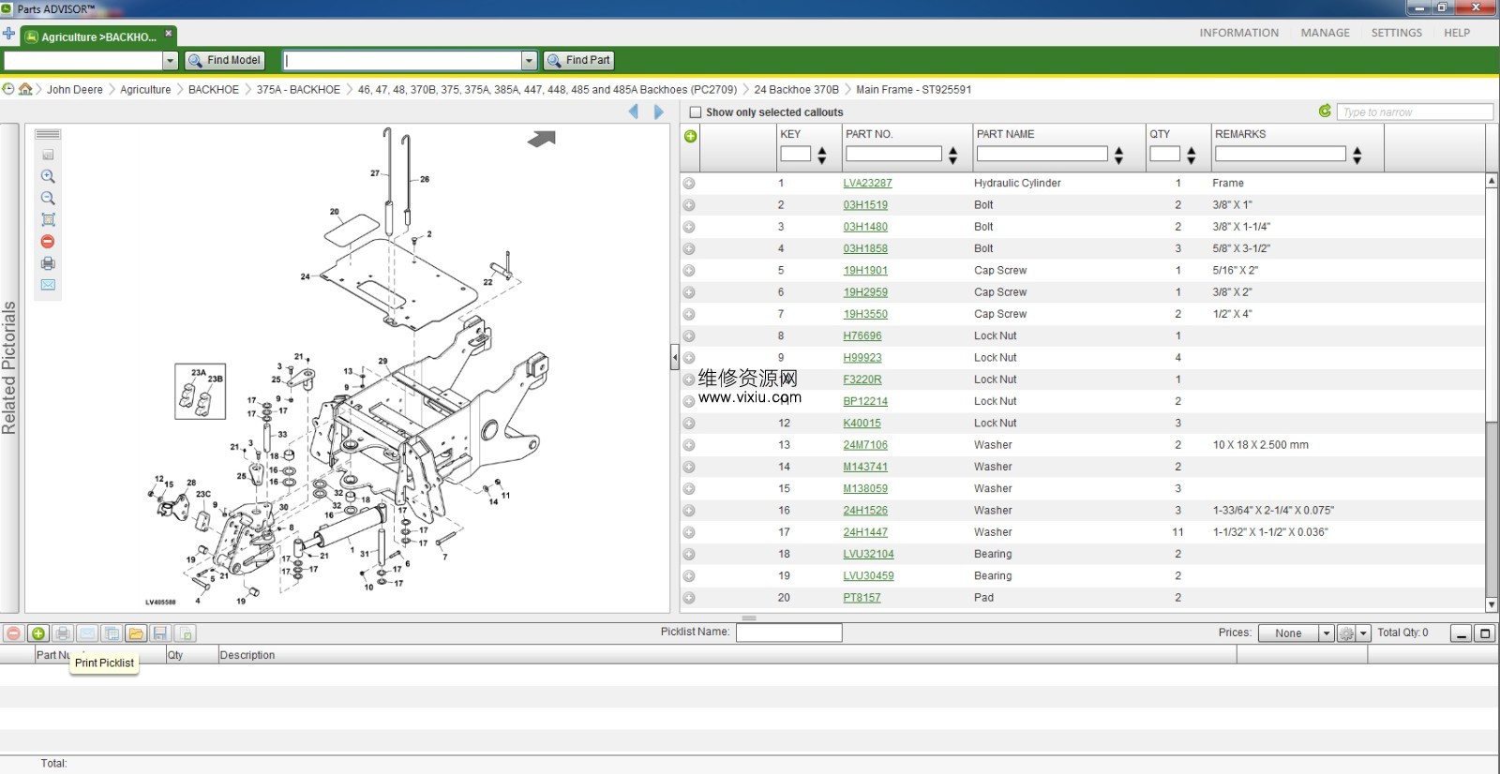Open the INFORMATION menu
The image size is (1500, 774).
[1238, 33]
